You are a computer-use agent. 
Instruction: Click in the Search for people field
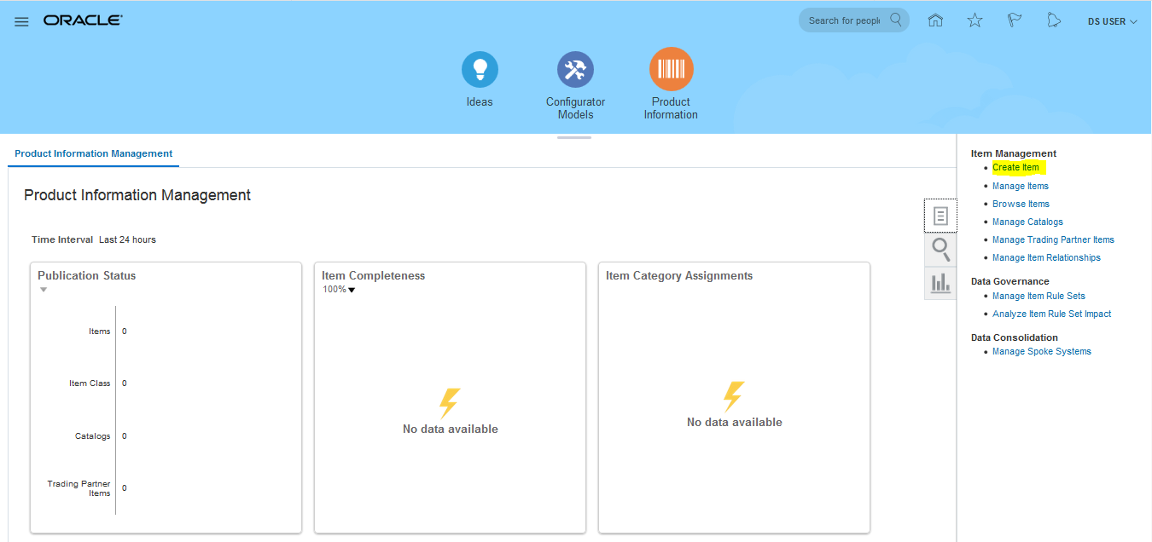coord(844,20)
